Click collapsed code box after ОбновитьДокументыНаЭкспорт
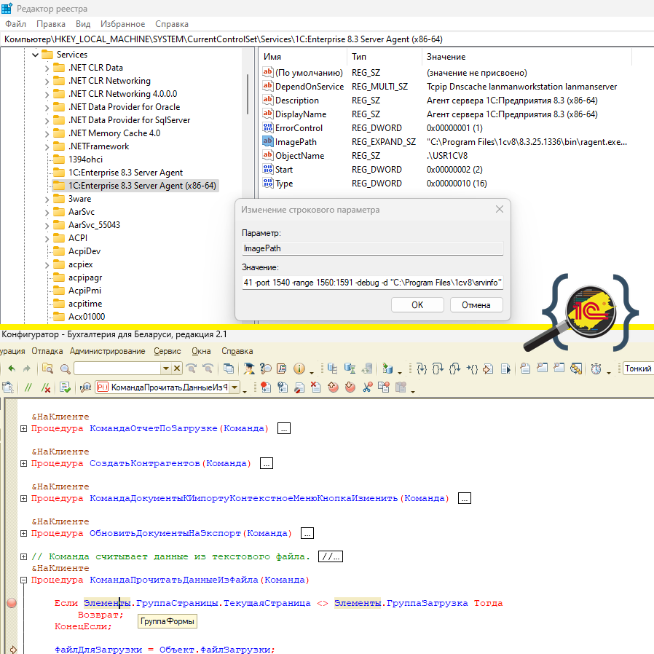 coord(307,533)
